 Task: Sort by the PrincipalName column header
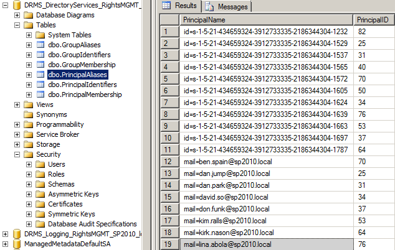coord(265,19)
